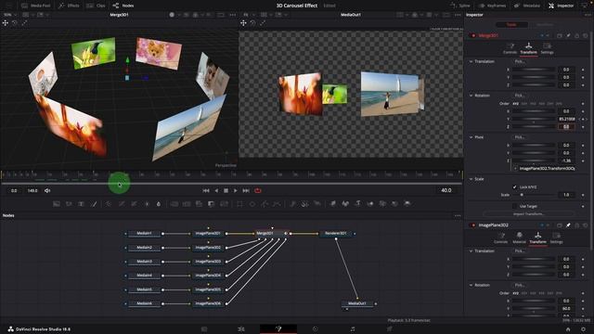Click Pick next to Merge3D1 Translation
The image size is (594, 334).
pyautogui.click(x=520, y=61)
